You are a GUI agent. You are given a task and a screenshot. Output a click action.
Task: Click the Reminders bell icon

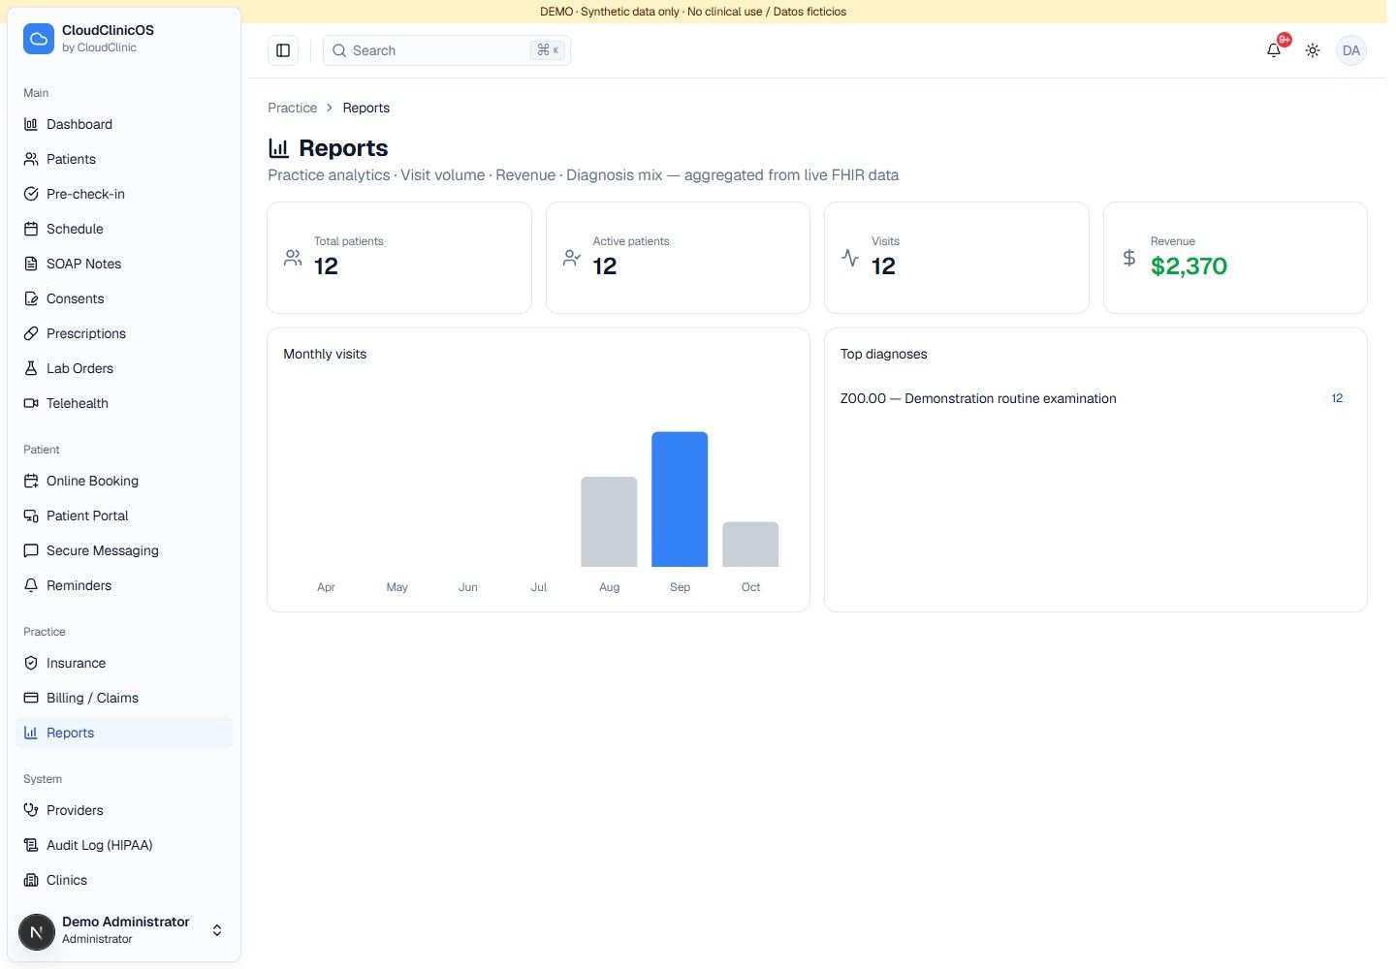pyautogui.click(x=31, y=585)
